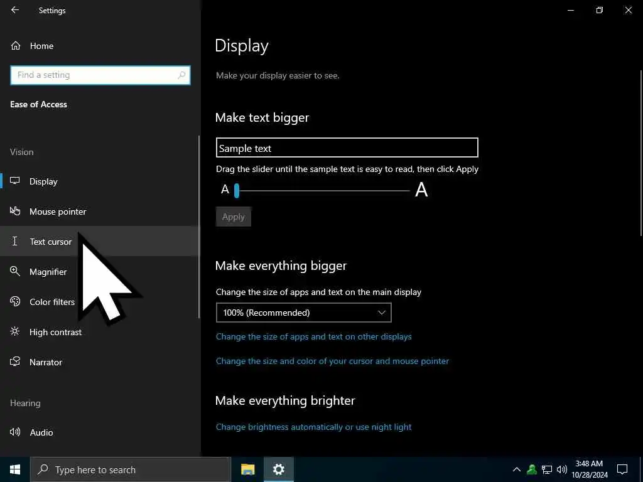
Task: Open the Windows Start button
Action: point(15,469)
